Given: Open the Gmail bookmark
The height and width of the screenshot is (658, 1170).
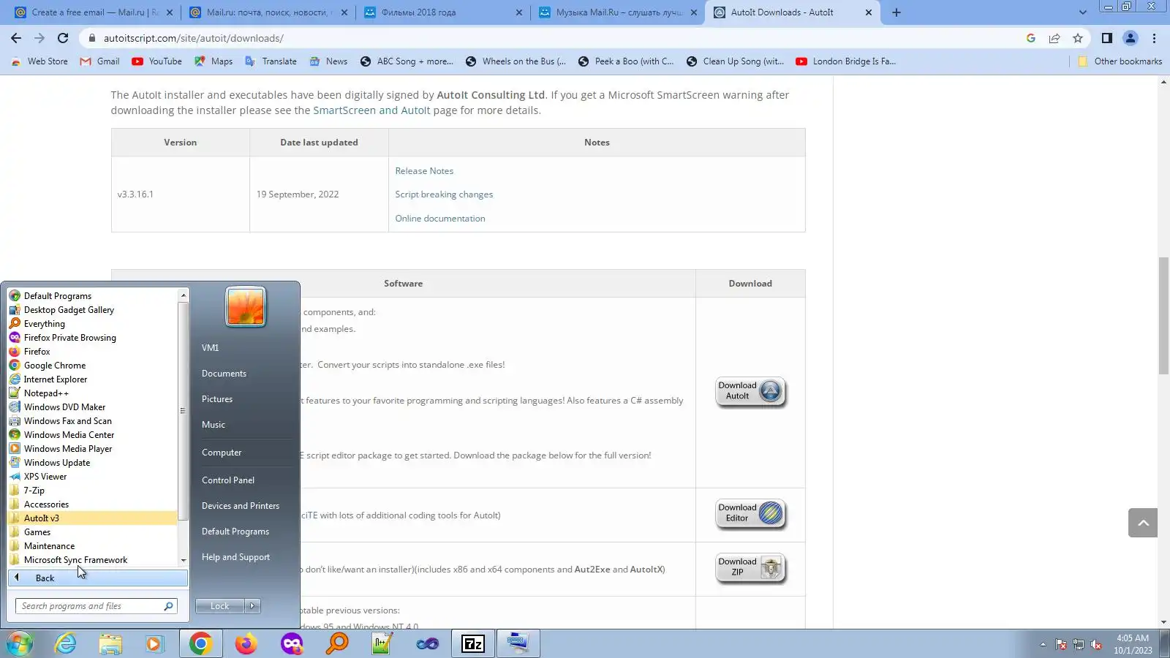Looking at the screenshot, I should tap(99, 61).
